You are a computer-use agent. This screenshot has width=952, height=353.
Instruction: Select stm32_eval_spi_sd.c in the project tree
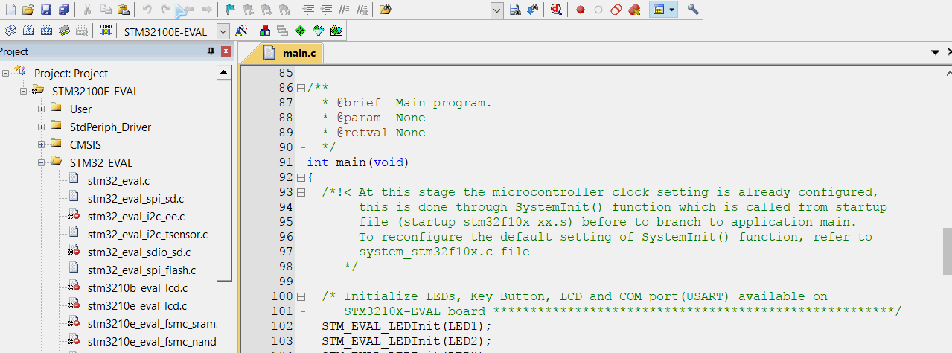(x=135, y=198)
